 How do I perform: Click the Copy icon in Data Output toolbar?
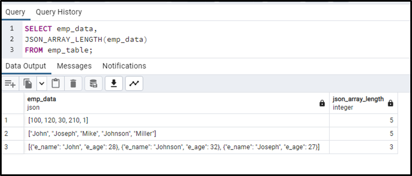[28, 84]
